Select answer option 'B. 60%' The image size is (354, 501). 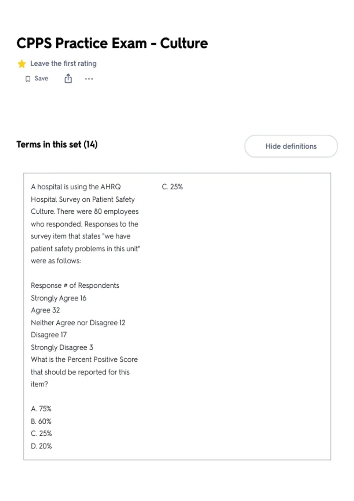click(x=41, y=421)
